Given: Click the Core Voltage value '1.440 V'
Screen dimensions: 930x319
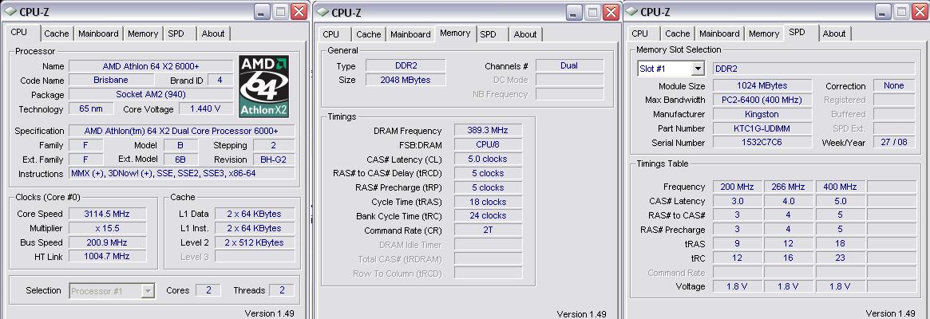Looking at the screenshot, I should (x=205, y=109).
